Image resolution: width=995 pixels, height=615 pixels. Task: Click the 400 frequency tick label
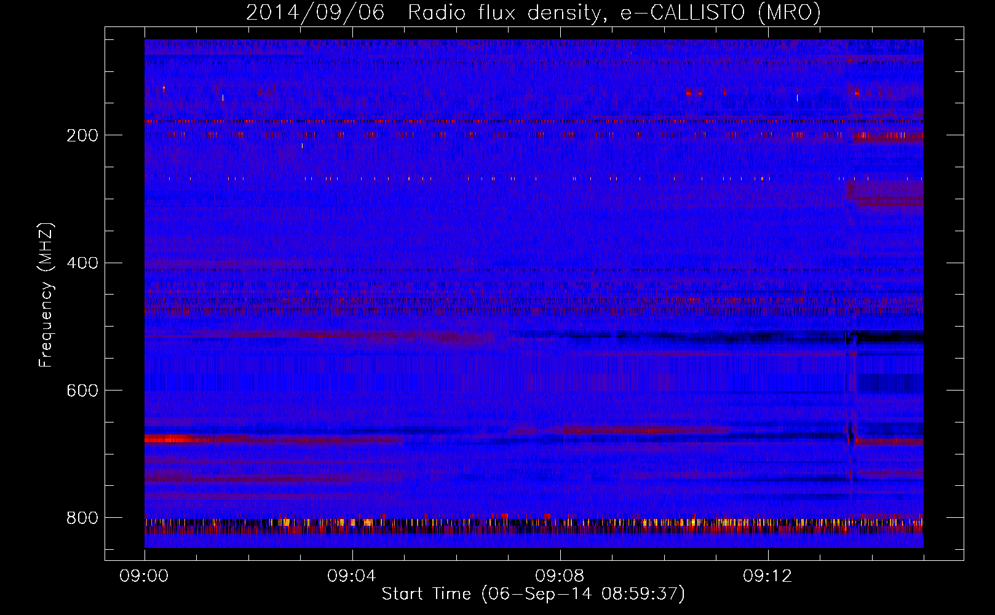point(82,263)
